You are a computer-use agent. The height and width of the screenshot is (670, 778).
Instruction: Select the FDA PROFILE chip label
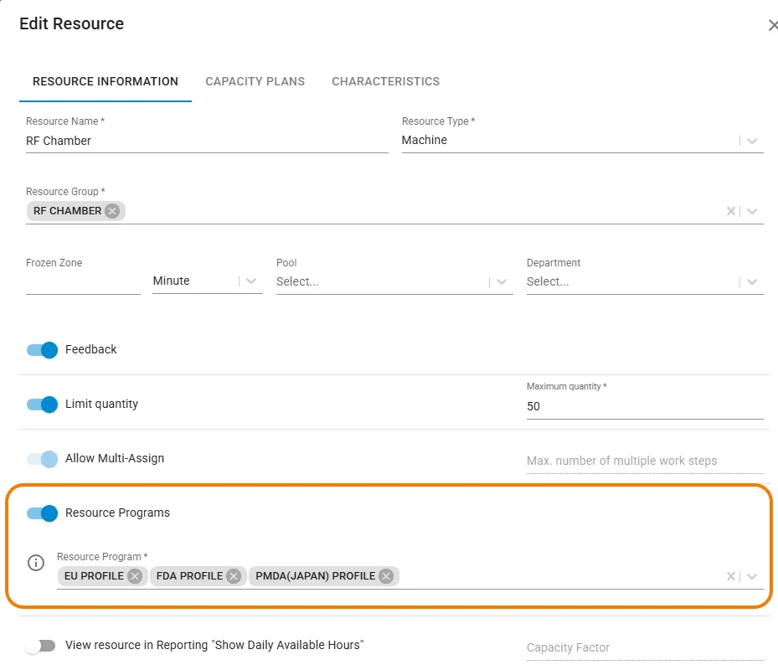[189, 575]
